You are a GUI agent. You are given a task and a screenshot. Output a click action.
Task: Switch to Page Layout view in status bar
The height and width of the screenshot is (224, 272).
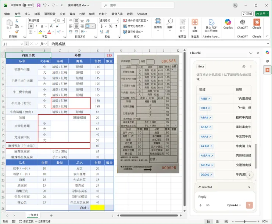coord(218,221)
